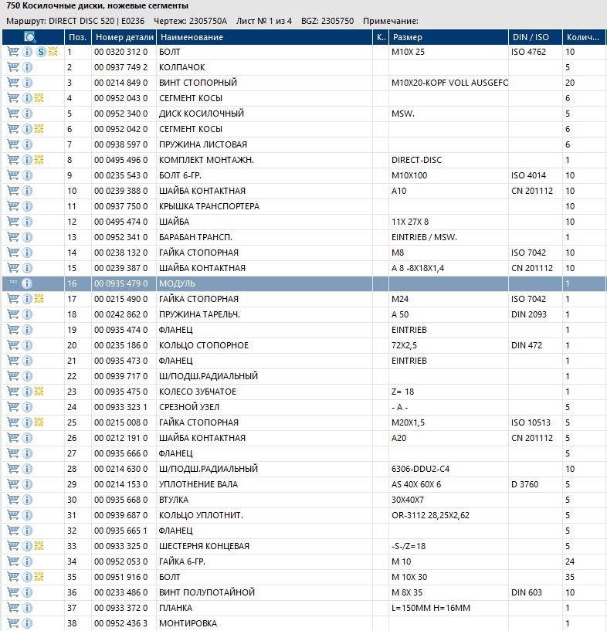Click ISO 4762 cell

point(528,52)
